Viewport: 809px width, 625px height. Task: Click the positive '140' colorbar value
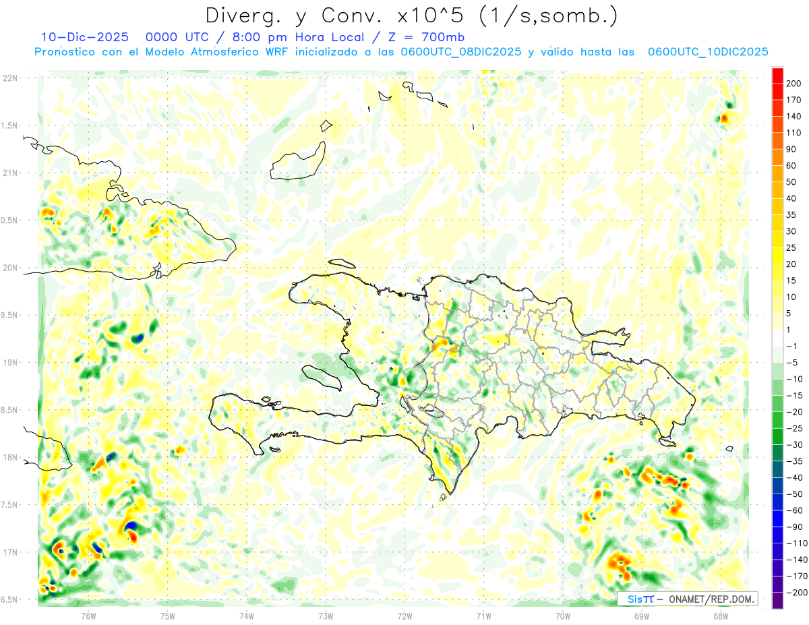point(795,116)
